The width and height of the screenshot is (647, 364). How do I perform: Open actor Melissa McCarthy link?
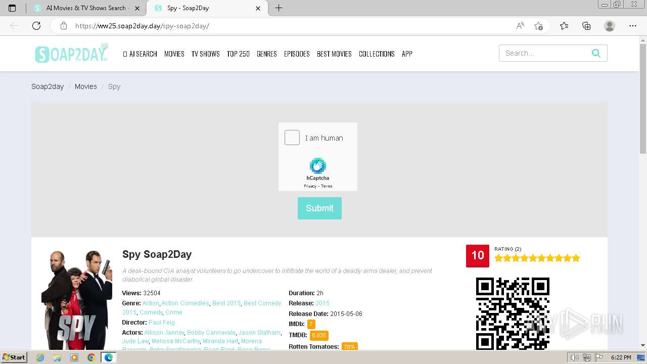tap(176, 341)
